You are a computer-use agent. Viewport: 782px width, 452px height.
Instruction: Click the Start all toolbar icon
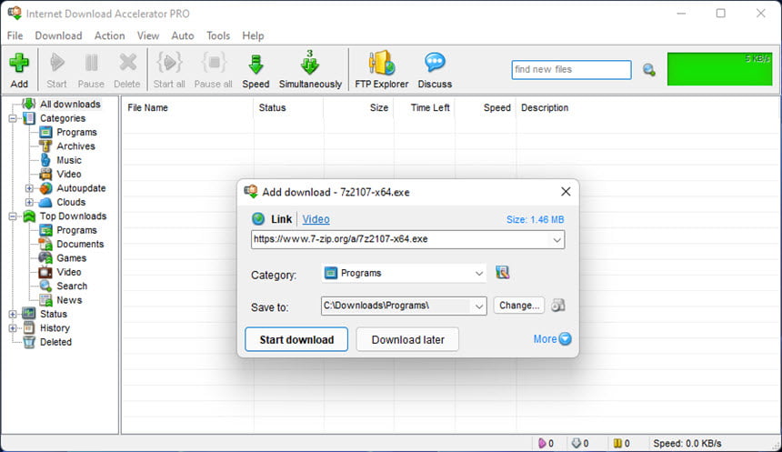(169, 63)
